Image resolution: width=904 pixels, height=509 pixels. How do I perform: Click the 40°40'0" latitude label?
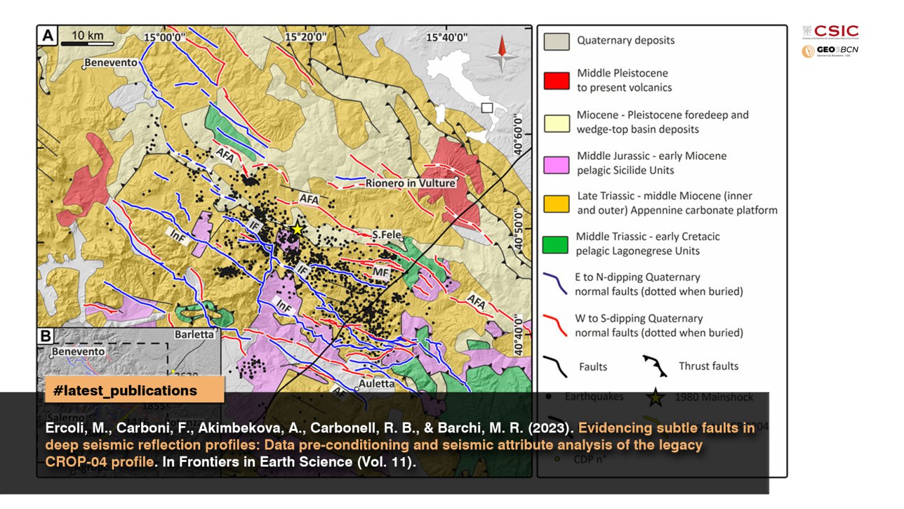click(x=519, y=335)
